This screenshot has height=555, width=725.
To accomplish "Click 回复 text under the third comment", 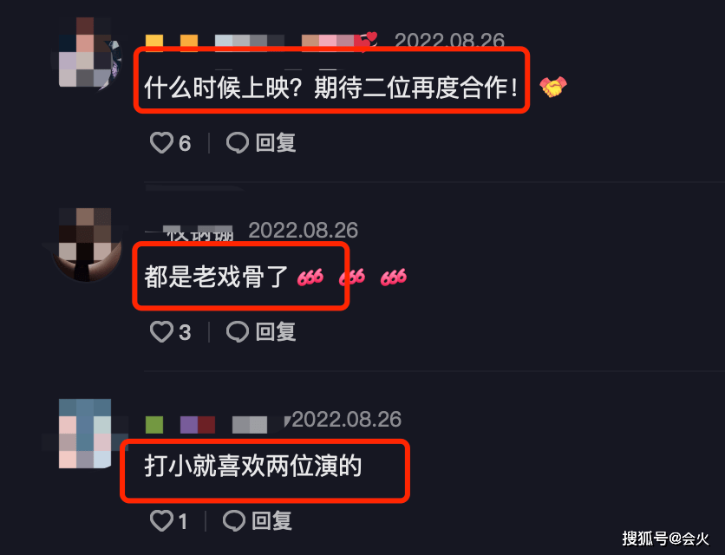I will click(x=272, y=520).
